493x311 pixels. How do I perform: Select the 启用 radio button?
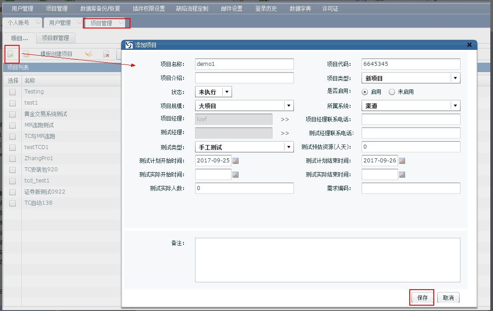[364, 92]
